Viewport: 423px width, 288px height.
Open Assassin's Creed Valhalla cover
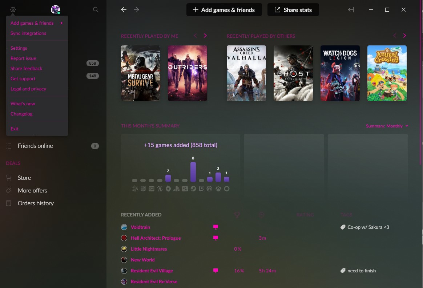pos(246,73)
